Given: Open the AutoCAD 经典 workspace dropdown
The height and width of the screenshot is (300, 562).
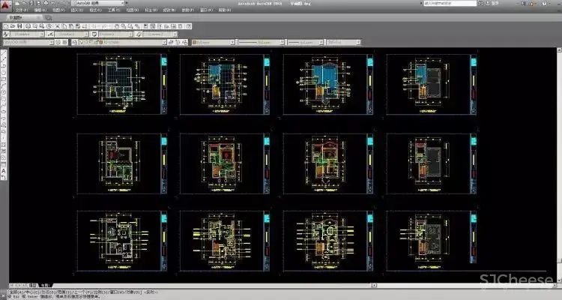Looking at the screenshot, I should pos(99,4).
